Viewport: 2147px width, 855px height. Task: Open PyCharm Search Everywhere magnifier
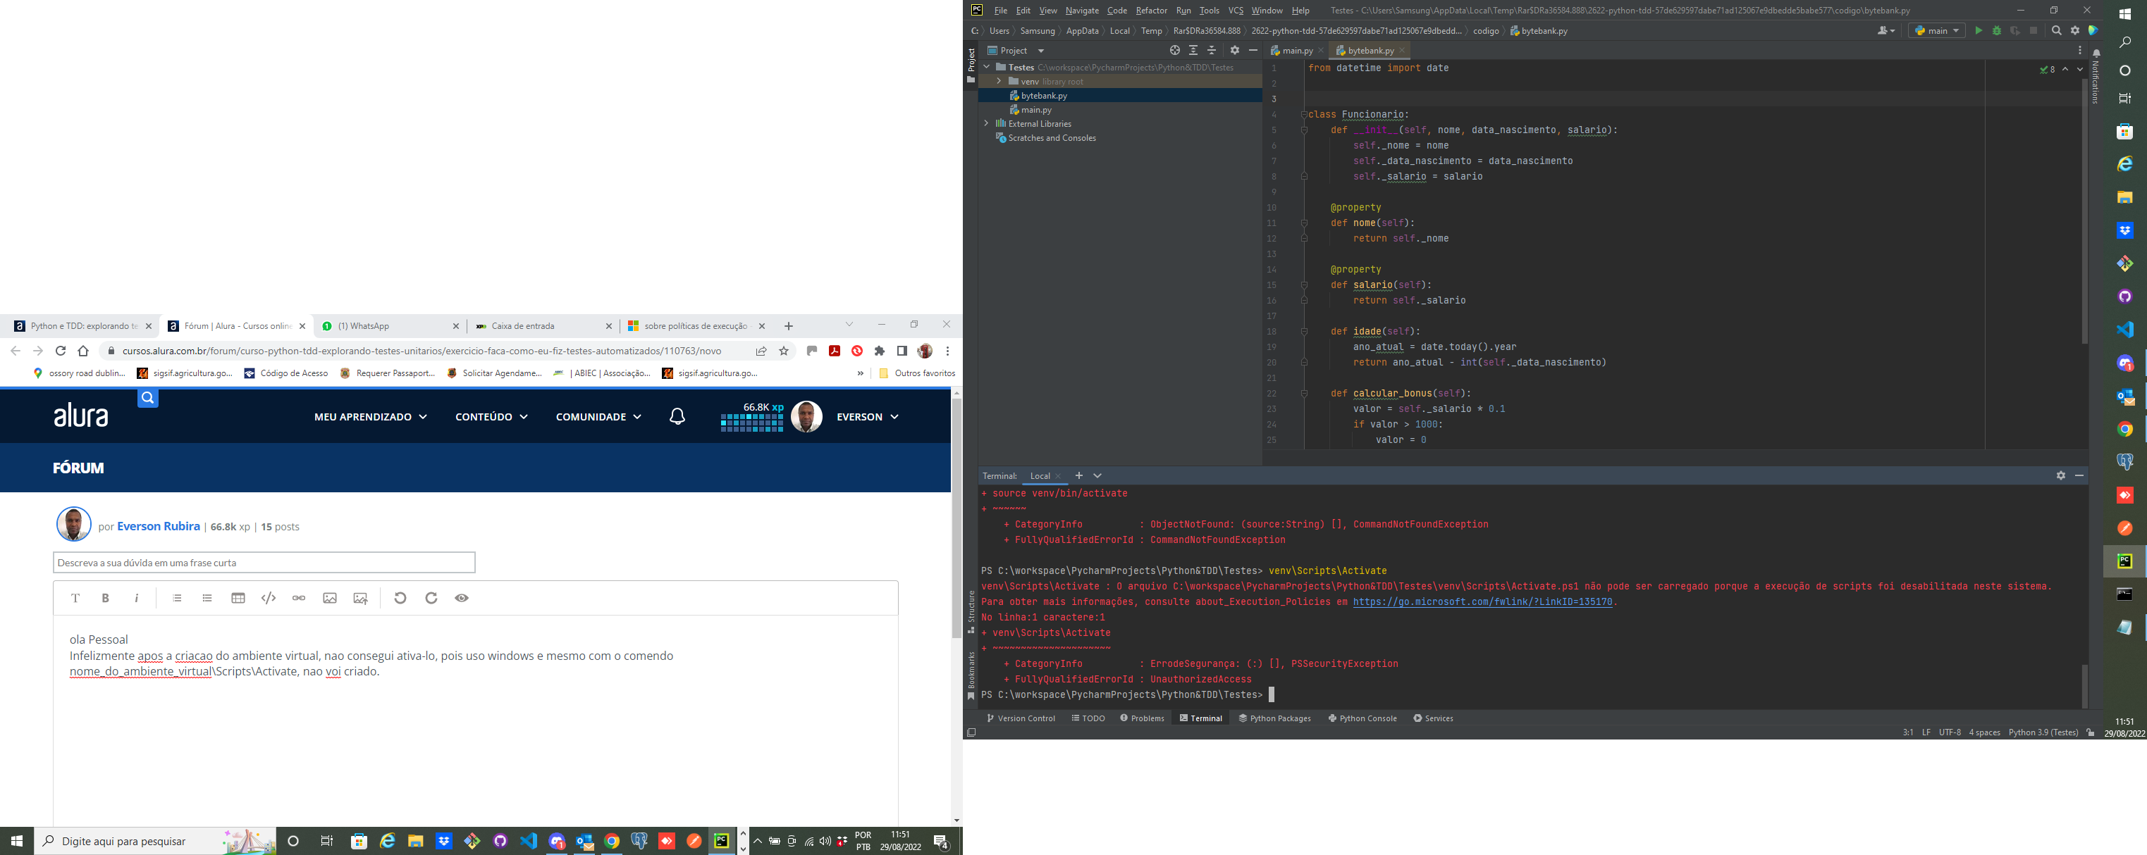[x=2056, y=31]
